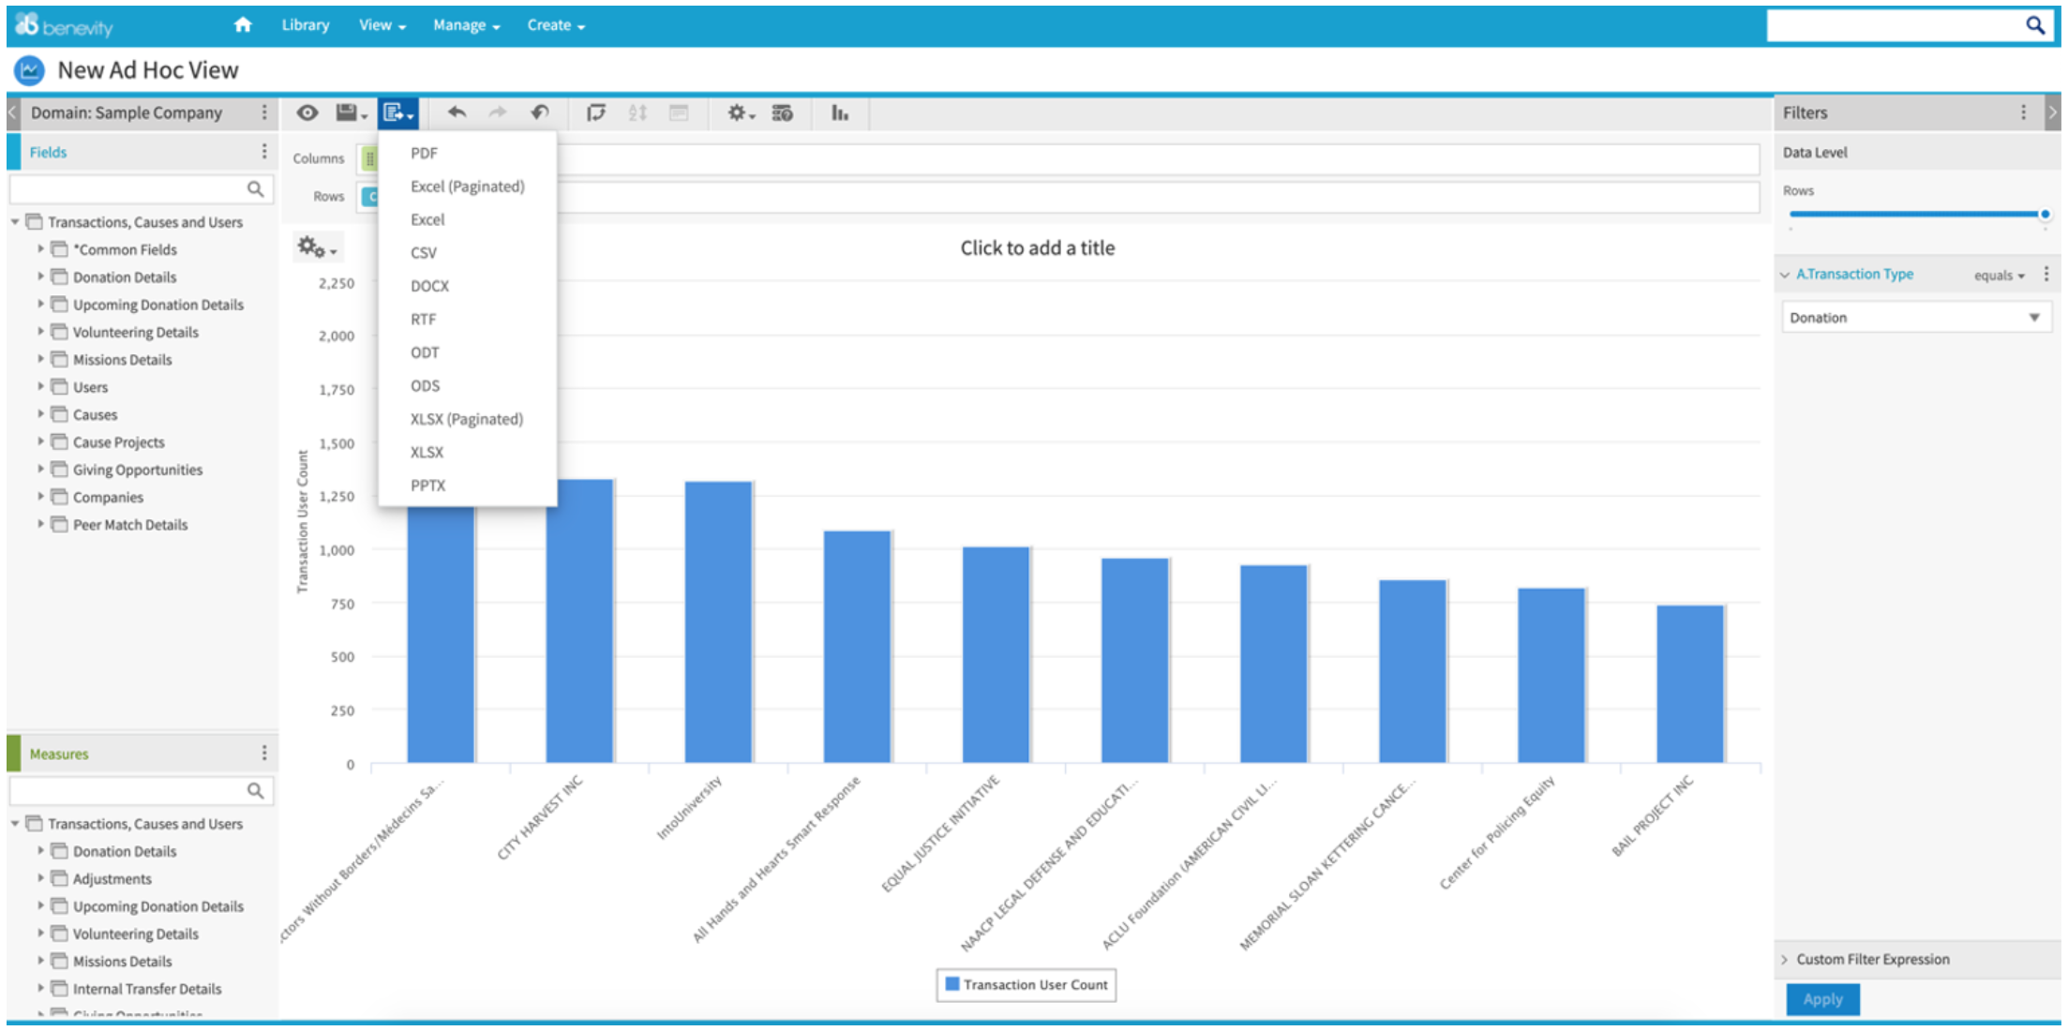Select Giving Opportunities in Fields tree
This screenshot has width=2068, height=1031.
[x=138, y=470]
